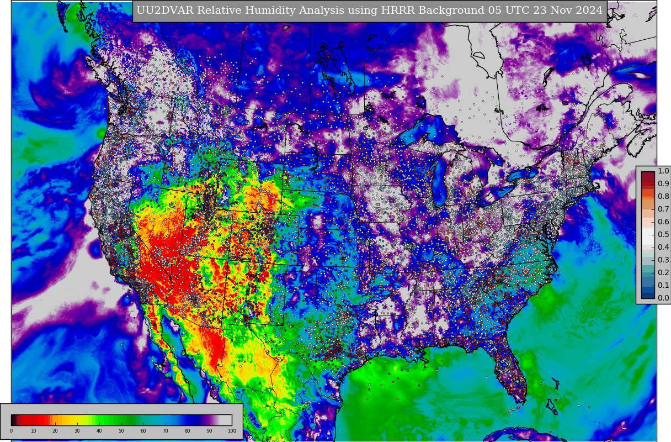The width and height of the screenshot is (671, 442).
Task: Click the 0.8 label on the right colorbar
Action: 663,197
